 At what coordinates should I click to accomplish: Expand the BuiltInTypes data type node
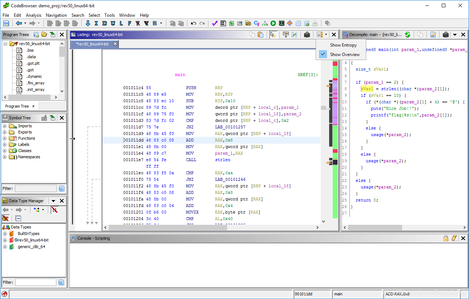pyautogui.click(x=5, y=234)
